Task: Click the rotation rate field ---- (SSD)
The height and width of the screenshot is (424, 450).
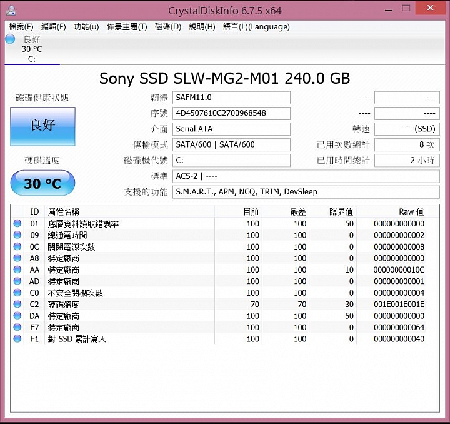Action: [407, 129]
